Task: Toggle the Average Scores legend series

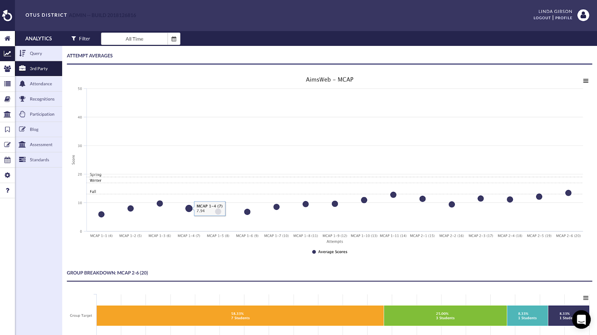Action: [330, 252]
